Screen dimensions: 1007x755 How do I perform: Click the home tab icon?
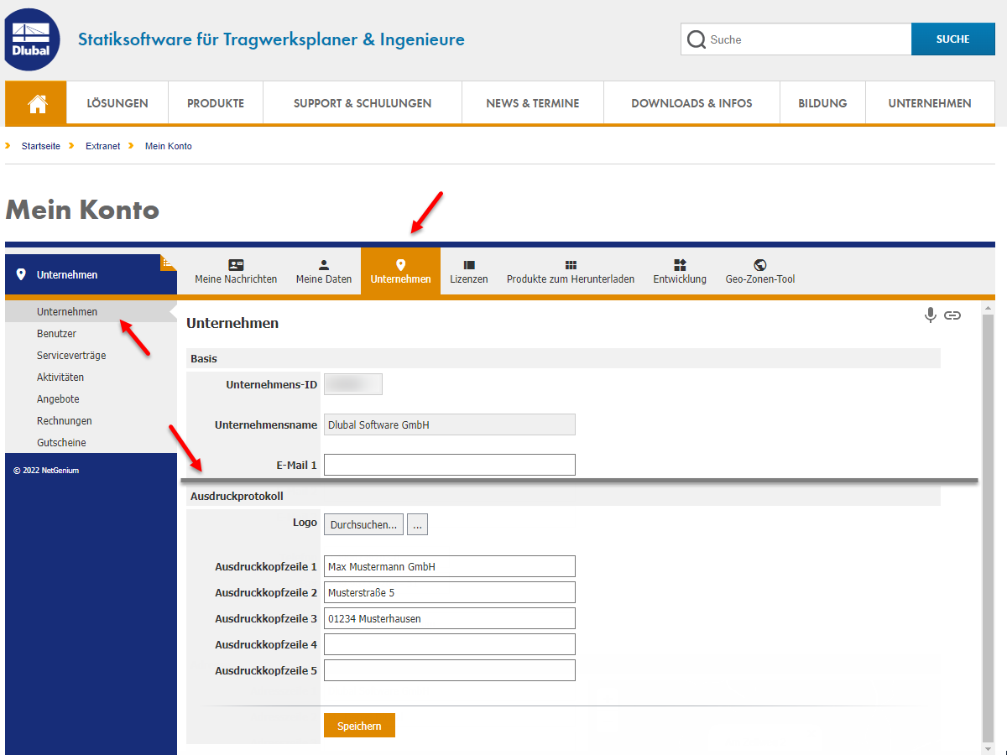point(35,102)
